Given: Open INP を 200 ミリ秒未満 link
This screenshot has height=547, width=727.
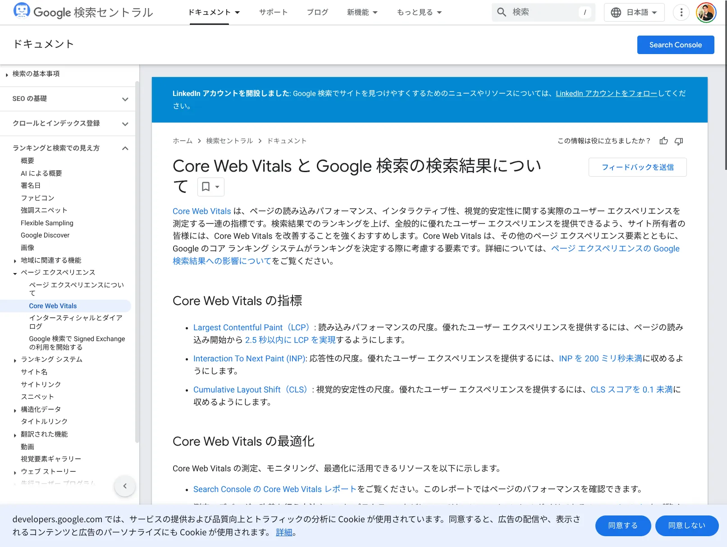Looking at the screenshot, I should click(x=600, y=358).
